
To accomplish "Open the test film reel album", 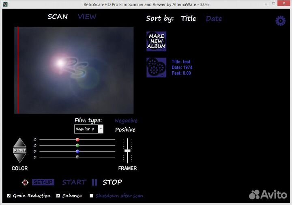I will (156, 67).
